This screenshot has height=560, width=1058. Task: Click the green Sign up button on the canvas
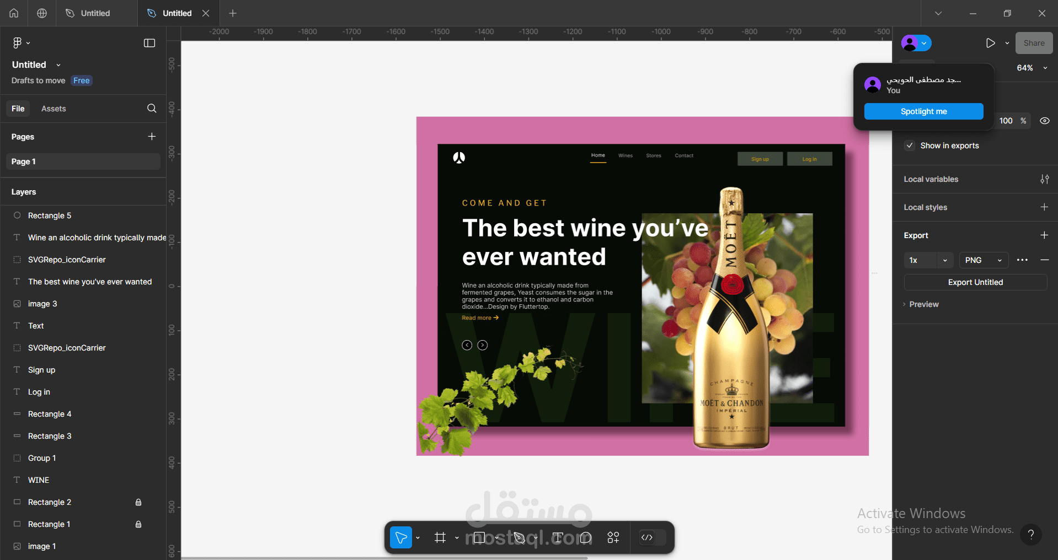tap(760, 159)
